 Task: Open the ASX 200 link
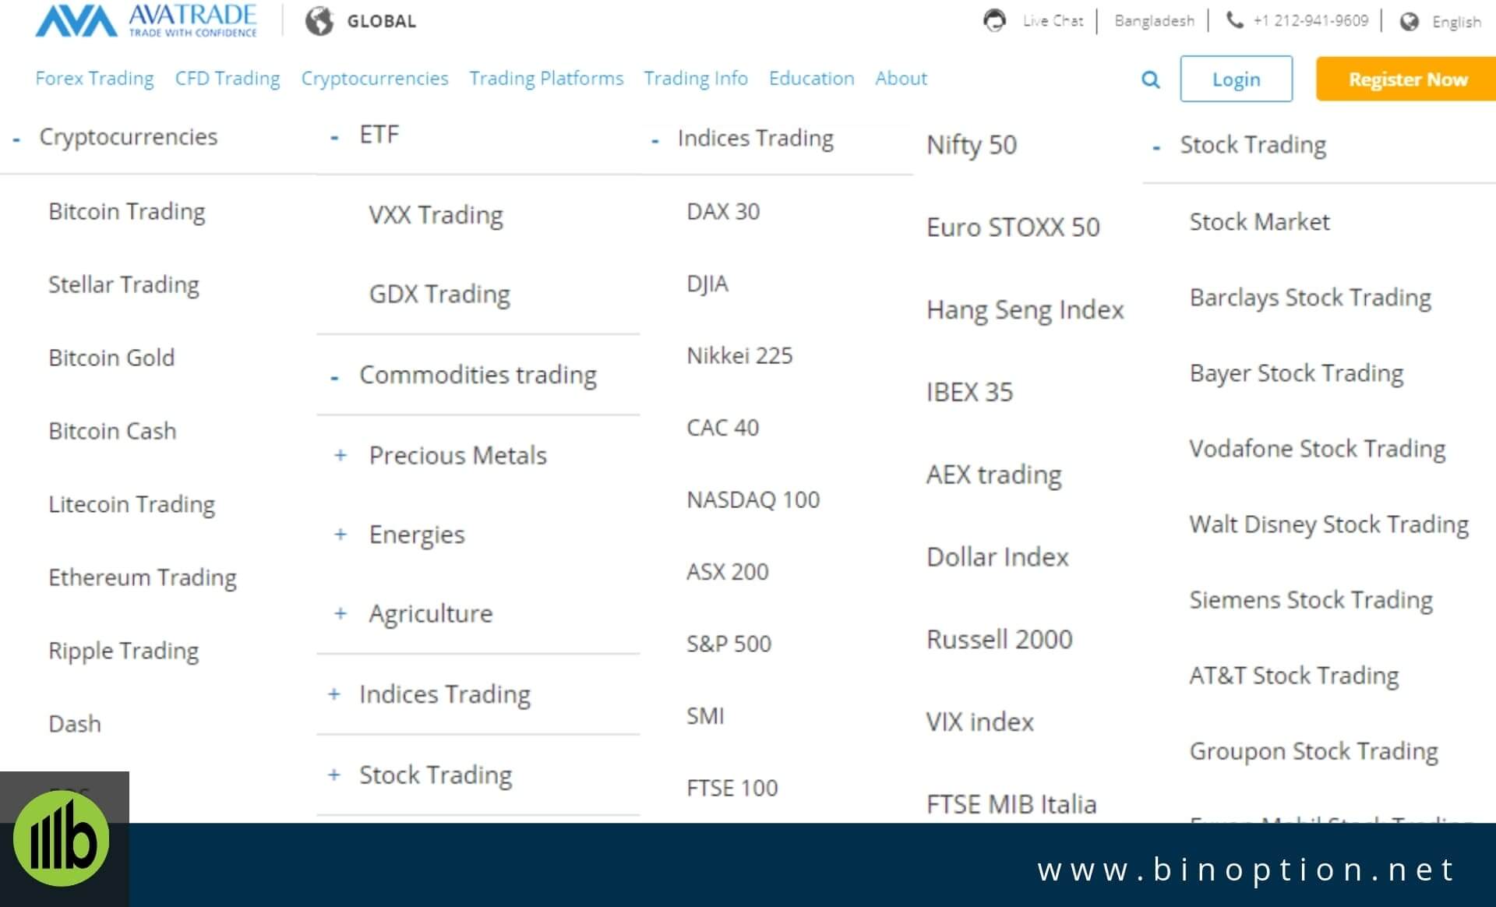728,572
